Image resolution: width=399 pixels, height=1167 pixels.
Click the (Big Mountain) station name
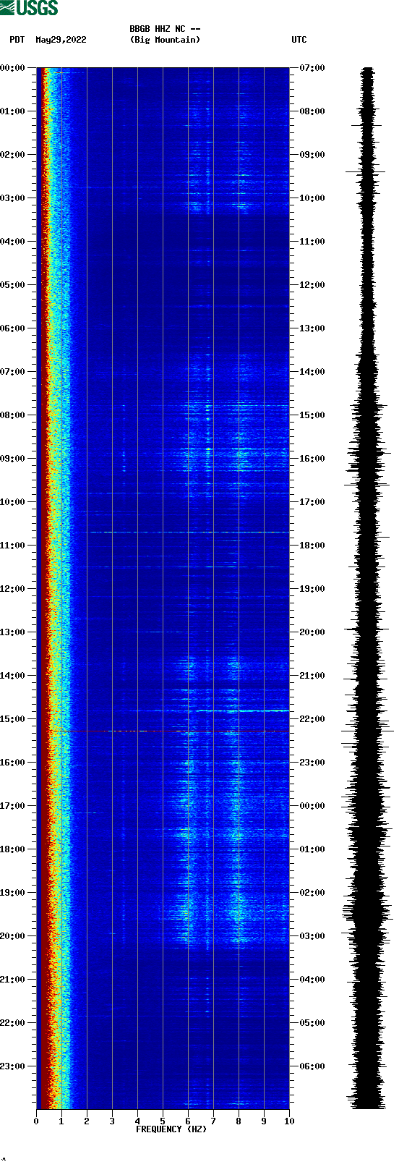[x=165, y=40]
